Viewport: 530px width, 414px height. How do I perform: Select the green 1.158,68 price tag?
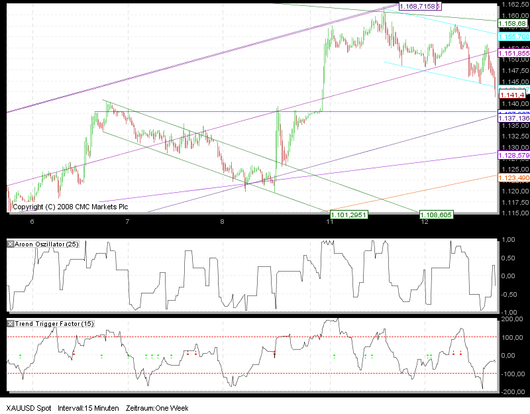511,23
